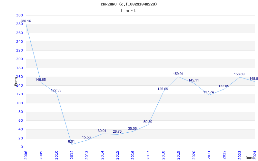Screen dimensions: 258x161
Task: Click the 2013 x-axis year label
Action: pyautogui.click(x=87, y=155)
